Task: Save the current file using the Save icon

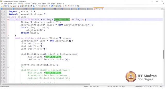Action: pos(6,6)
